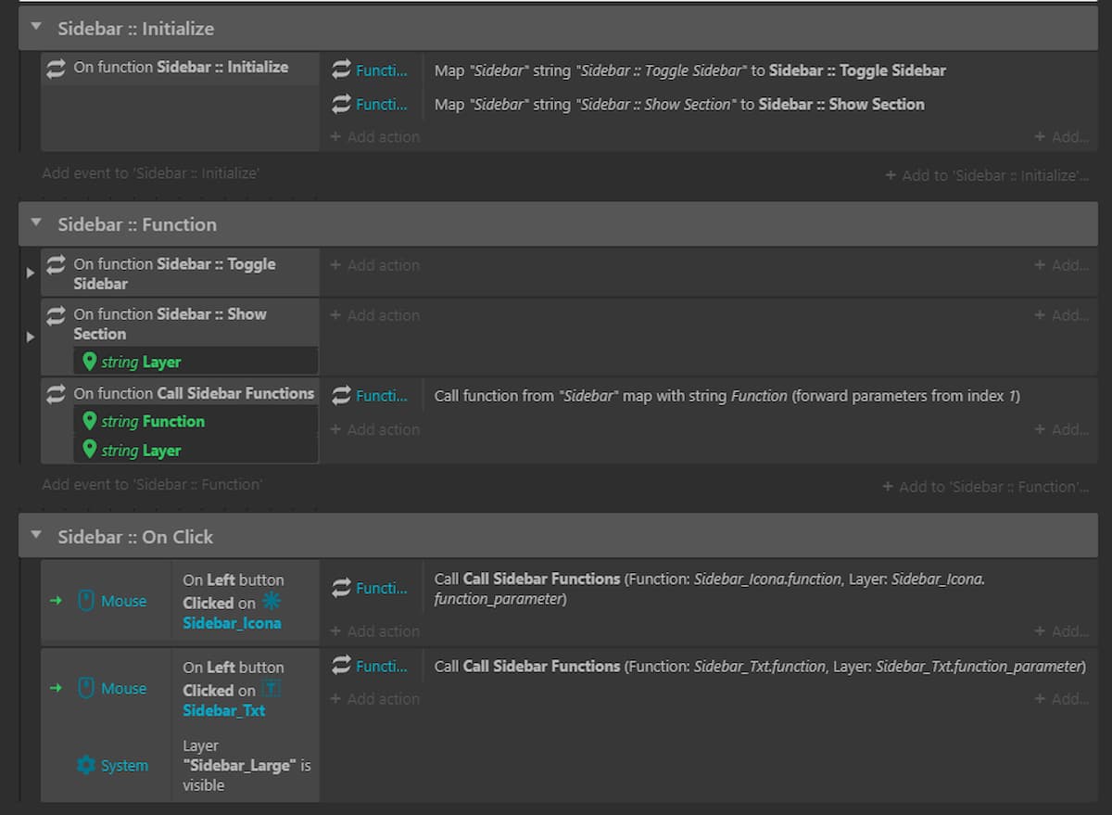Click function icon beside On function Sidebar :: Initialize
1112x815 pixels.
(57, 68)
